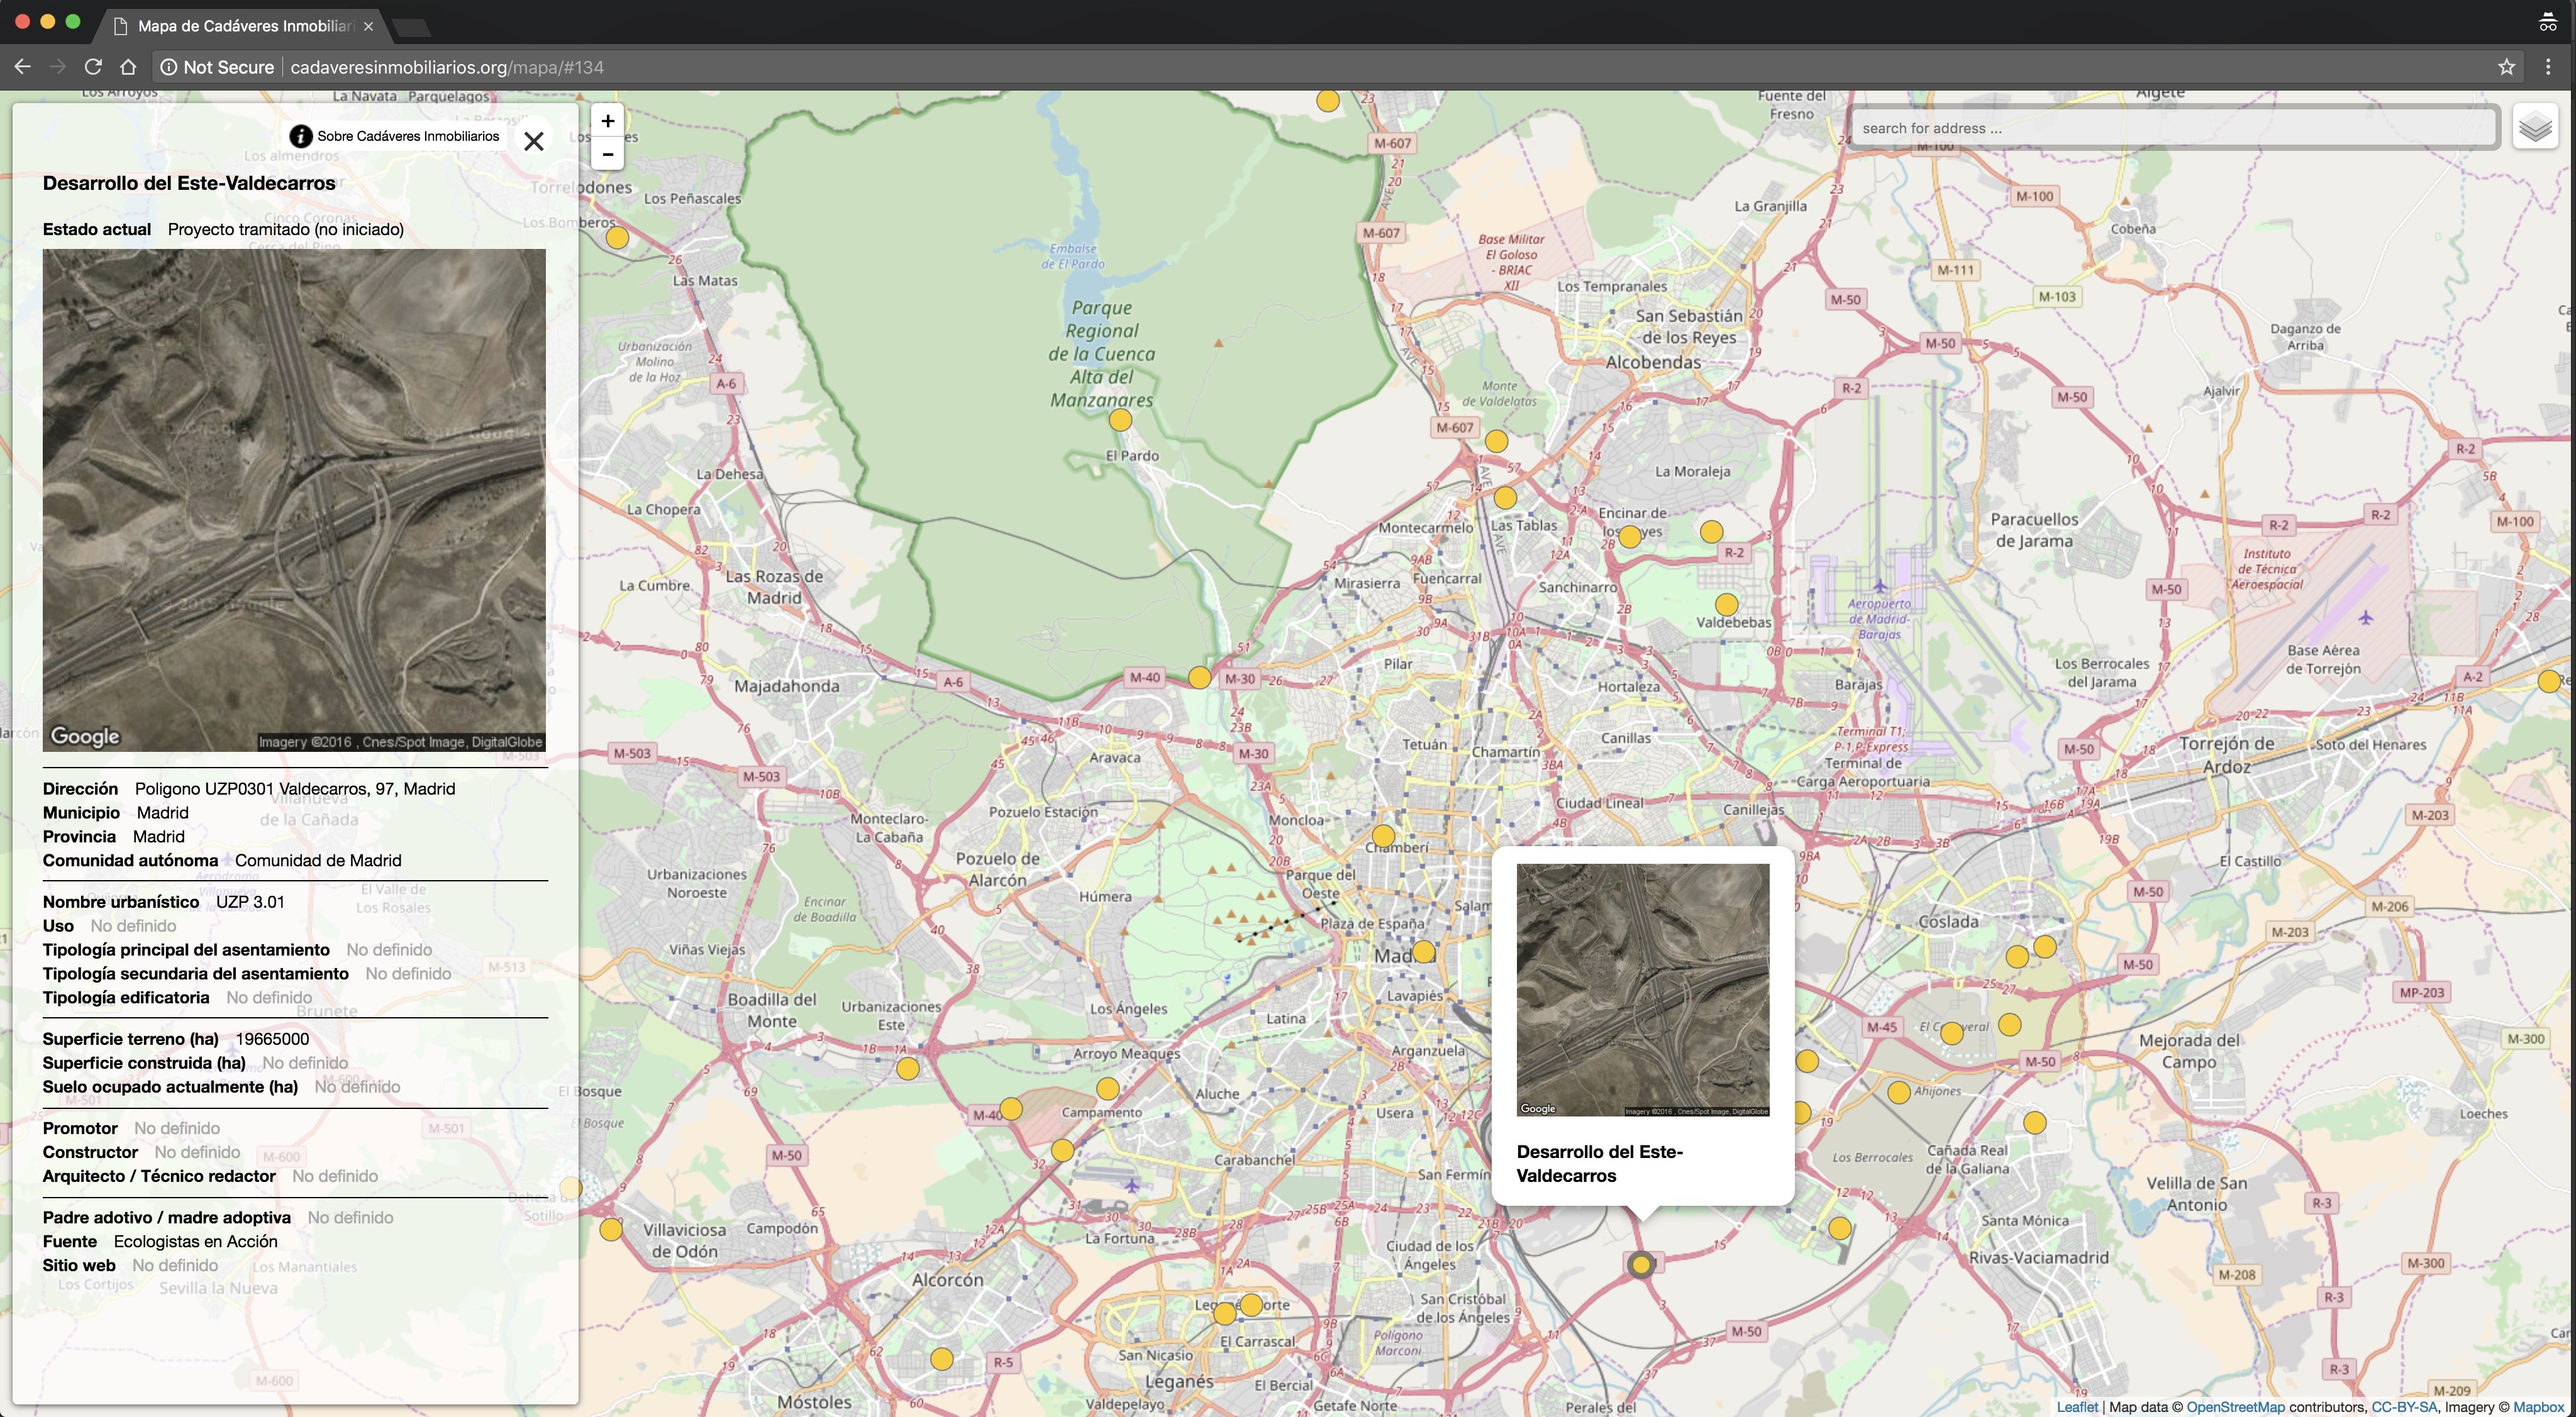
Task: Click the panel heading Desarrollo del Este-Valdecarros
Action: [189, 183]
